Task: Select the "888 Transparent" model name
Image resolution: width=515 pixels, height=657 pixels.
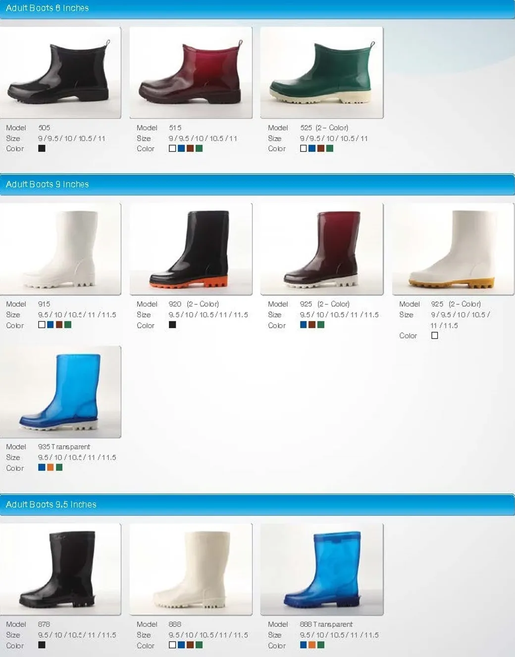Action: [326, 624]
